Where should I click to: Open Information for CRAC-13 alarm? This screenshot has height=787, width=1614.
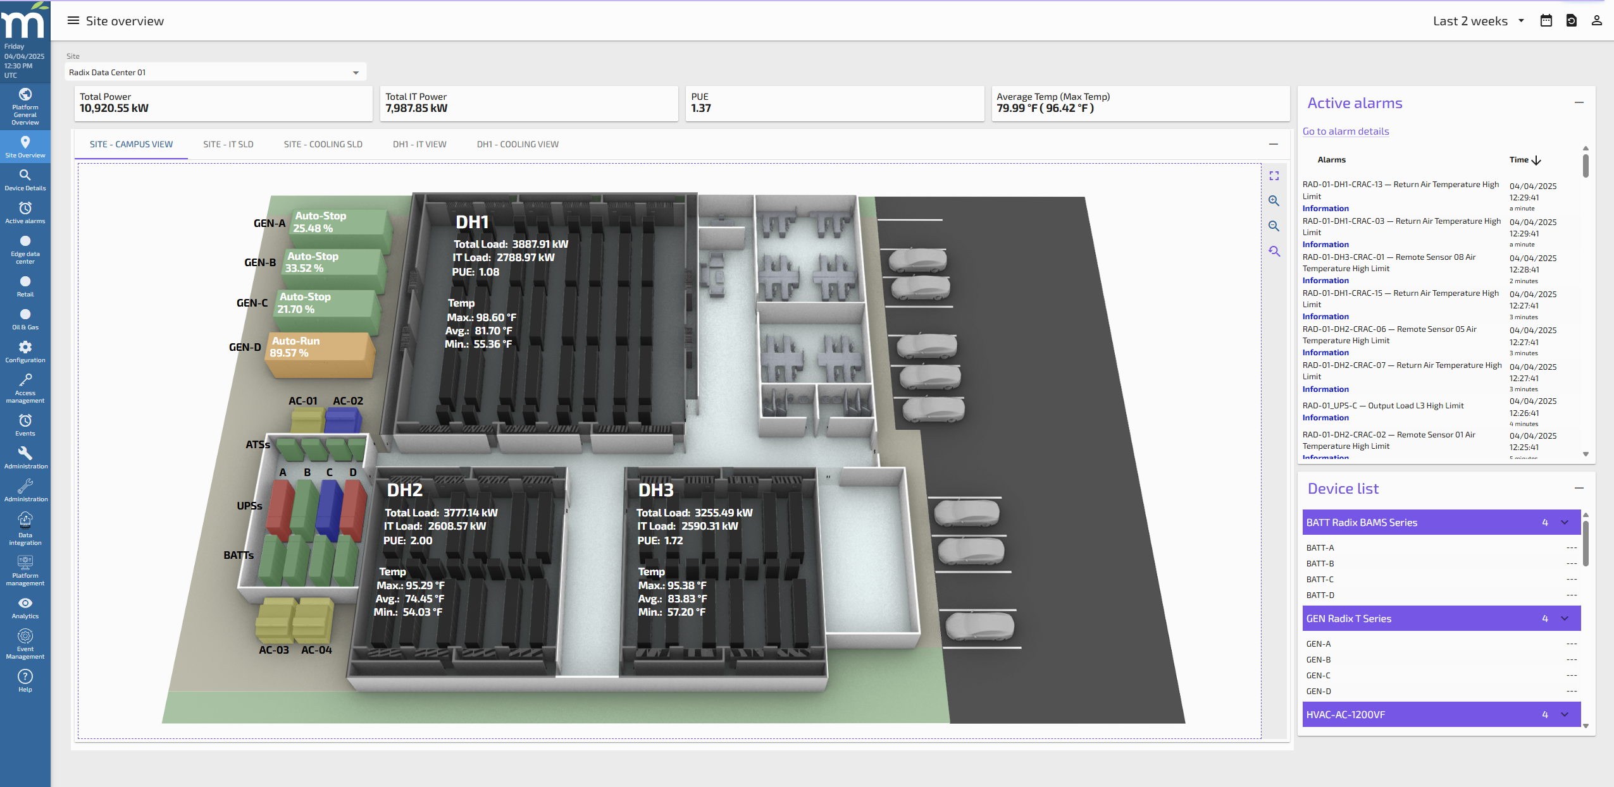pos(1325,209)
